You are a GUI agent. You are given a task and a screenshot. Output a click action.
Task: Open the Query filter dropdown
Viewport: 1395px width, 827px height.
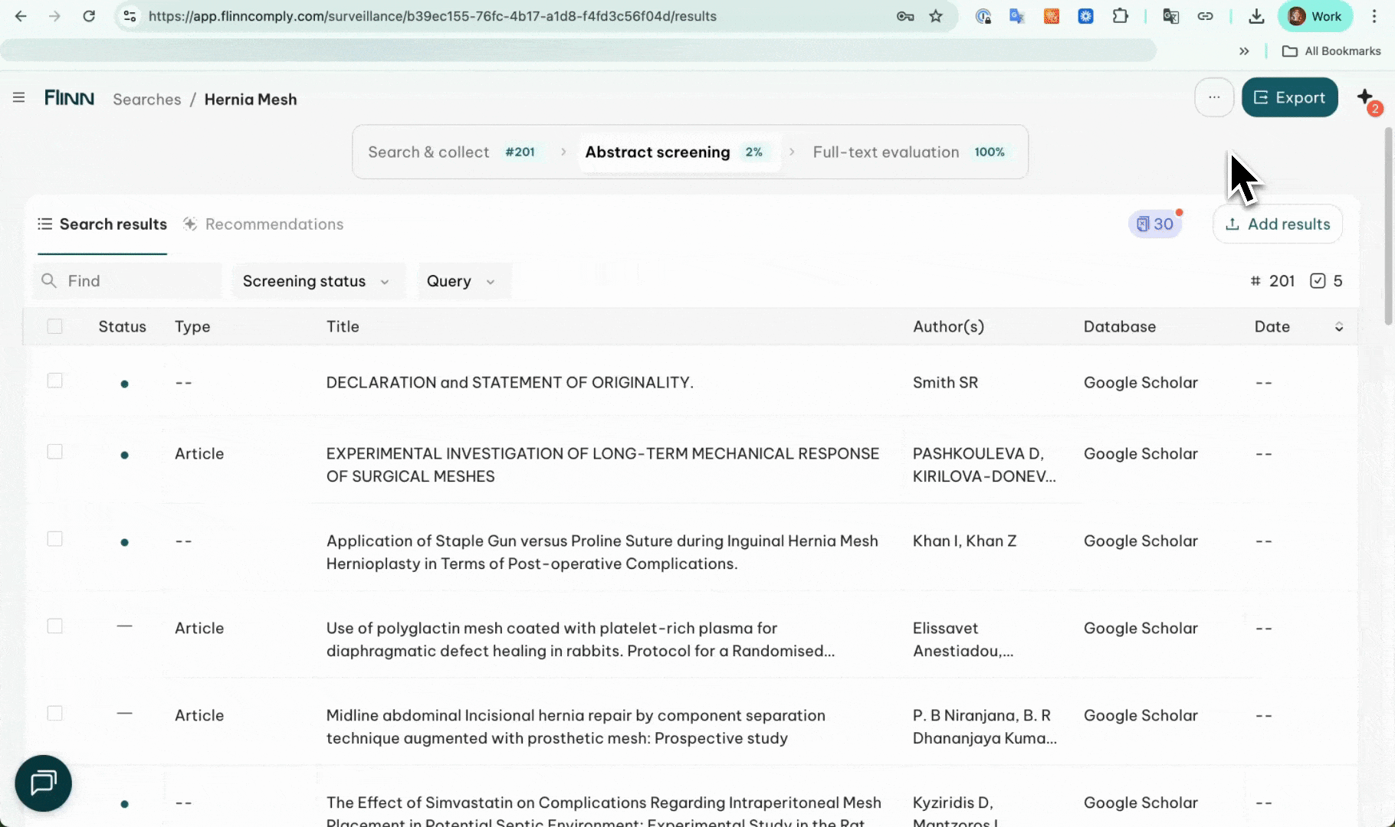(461, 282)
